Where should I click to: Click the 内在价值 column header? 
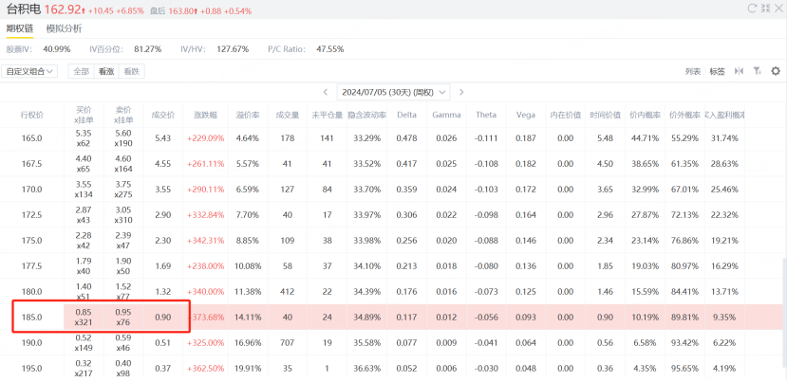point(565,115)
